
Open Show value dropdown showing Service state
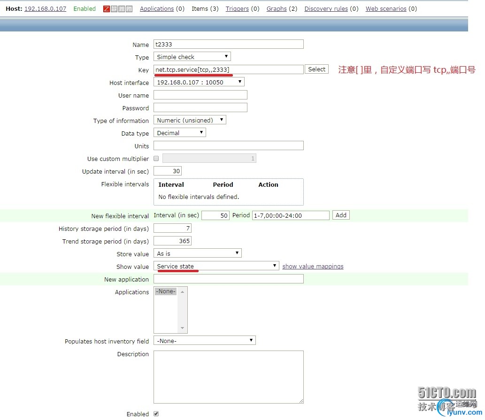pos(216,266)
